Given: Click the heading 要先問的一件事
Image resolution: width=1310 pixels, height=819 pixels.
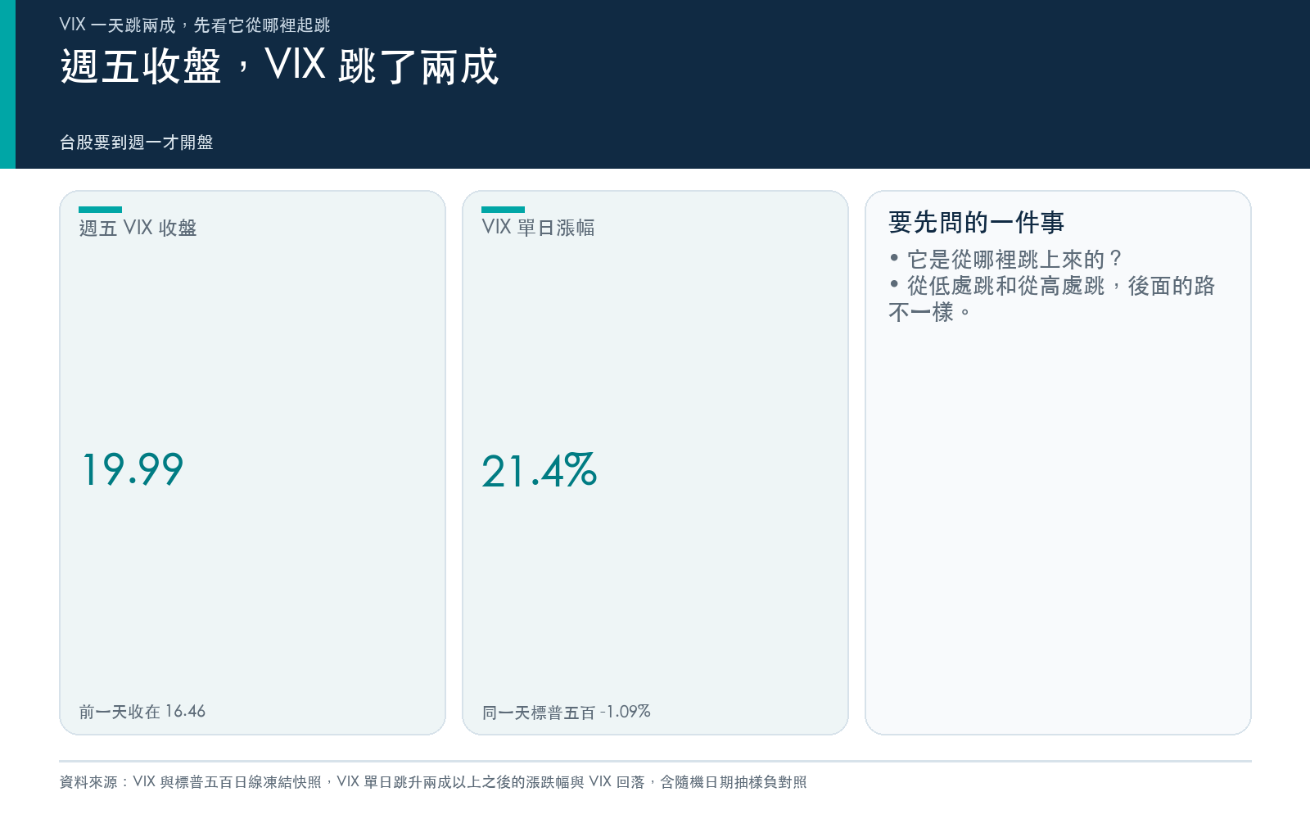Looking at the screenshot, I should (x=976, y=222).
